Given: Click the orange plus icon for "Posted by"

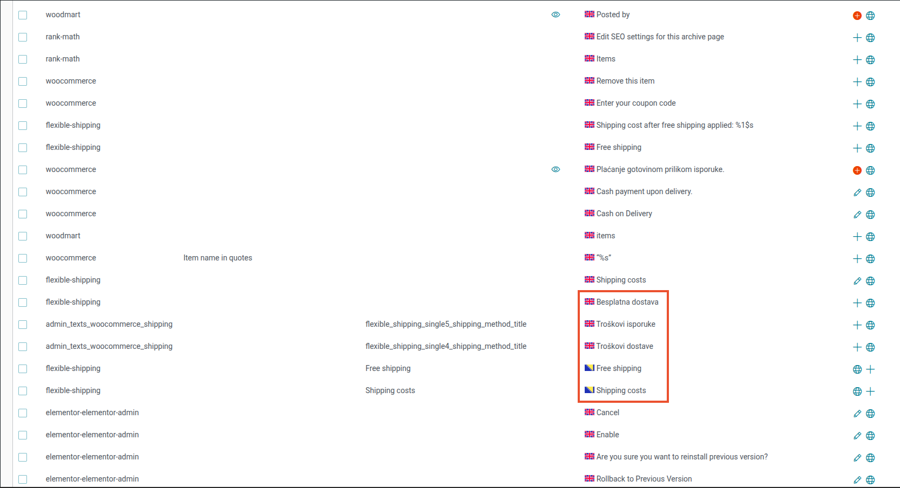Looking at the screenshot, I should pos(857,16).
